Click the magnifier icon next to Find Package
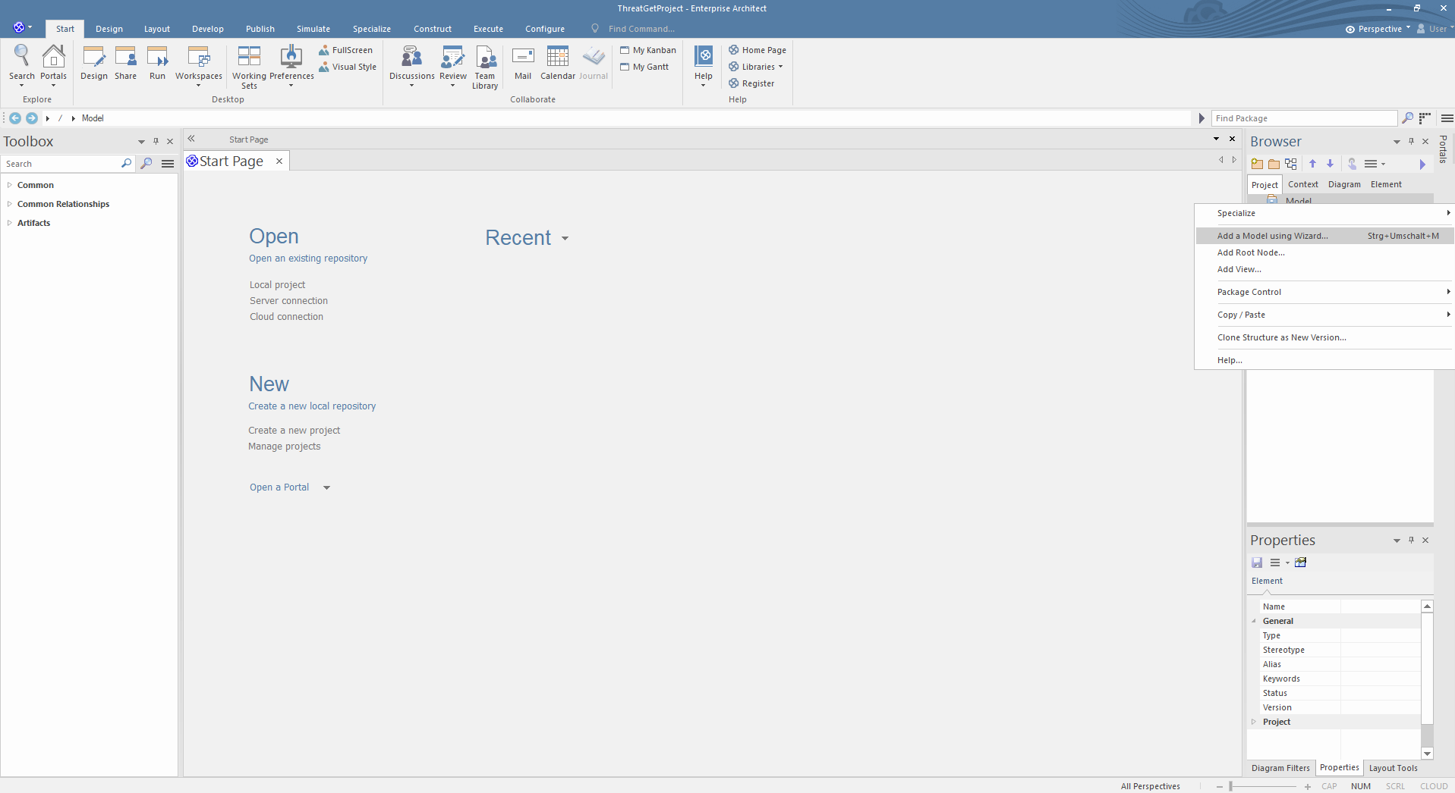Image resolution: width=1455 pixels, height=793 pixels. point(1407,118)
